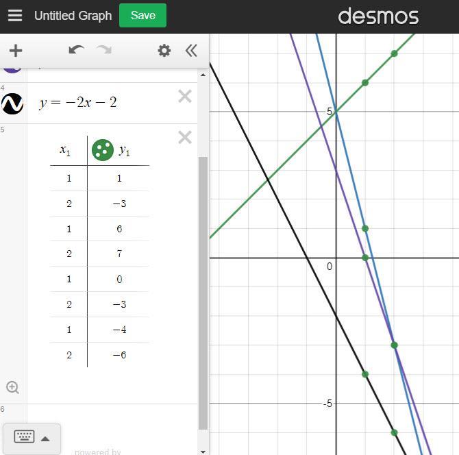Redo the last undone action
This screenshot has height=455, width=459.
click(104, 50)
